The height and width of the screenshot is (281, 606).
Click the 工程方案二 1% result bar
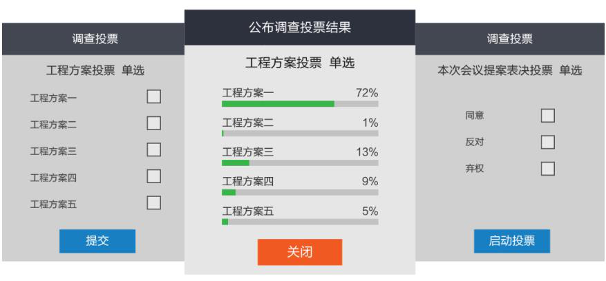[x=300, y=133]
